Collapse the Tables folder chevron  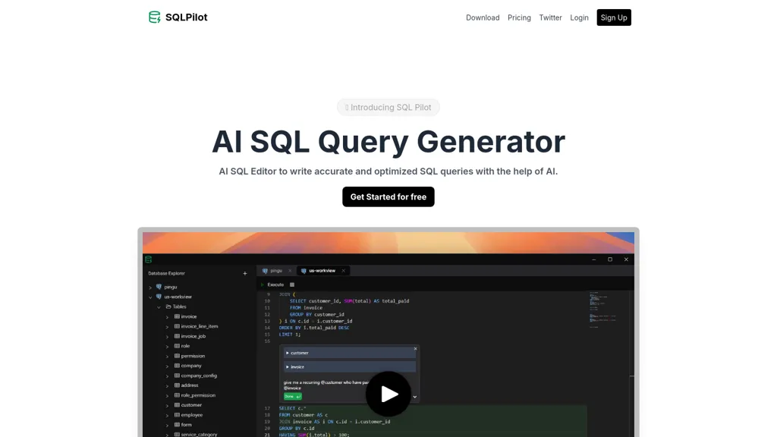coord(159,307)
